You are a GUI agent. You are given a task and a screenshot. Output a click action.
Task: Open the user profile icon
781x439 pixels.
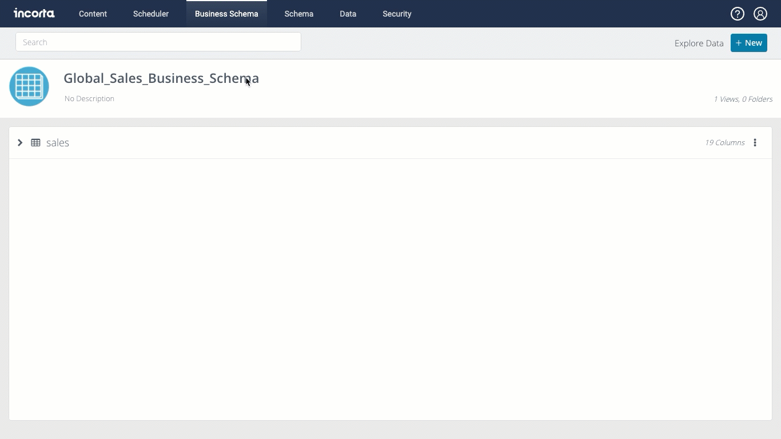point(760,14)
